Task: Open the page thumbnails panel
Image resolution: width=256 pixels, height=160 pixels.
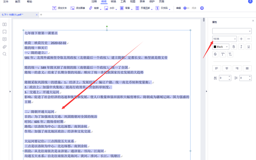Action: [x=4, y=24]
